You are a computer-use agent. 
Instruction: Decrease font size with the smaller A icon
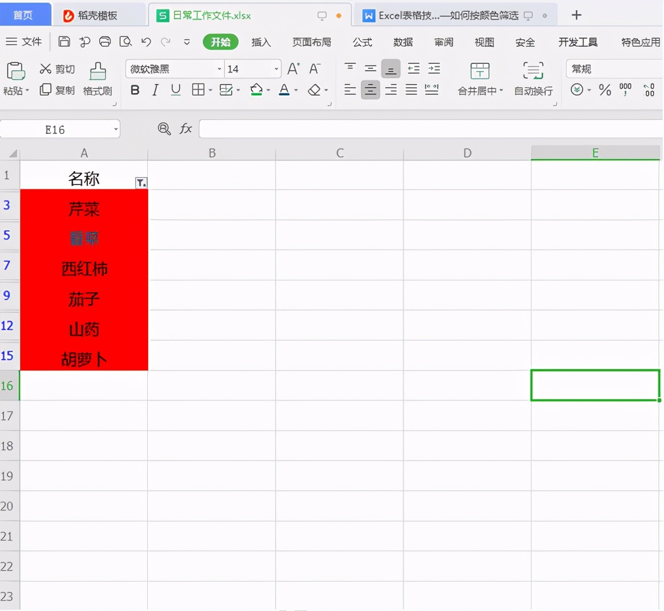click(315, 69)
